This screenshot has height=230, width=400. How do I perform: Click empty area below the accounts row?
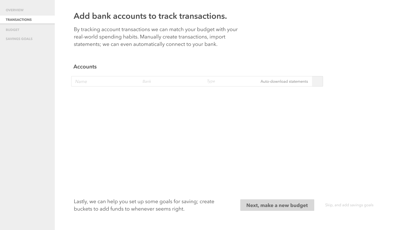click(x=197, y=137)
